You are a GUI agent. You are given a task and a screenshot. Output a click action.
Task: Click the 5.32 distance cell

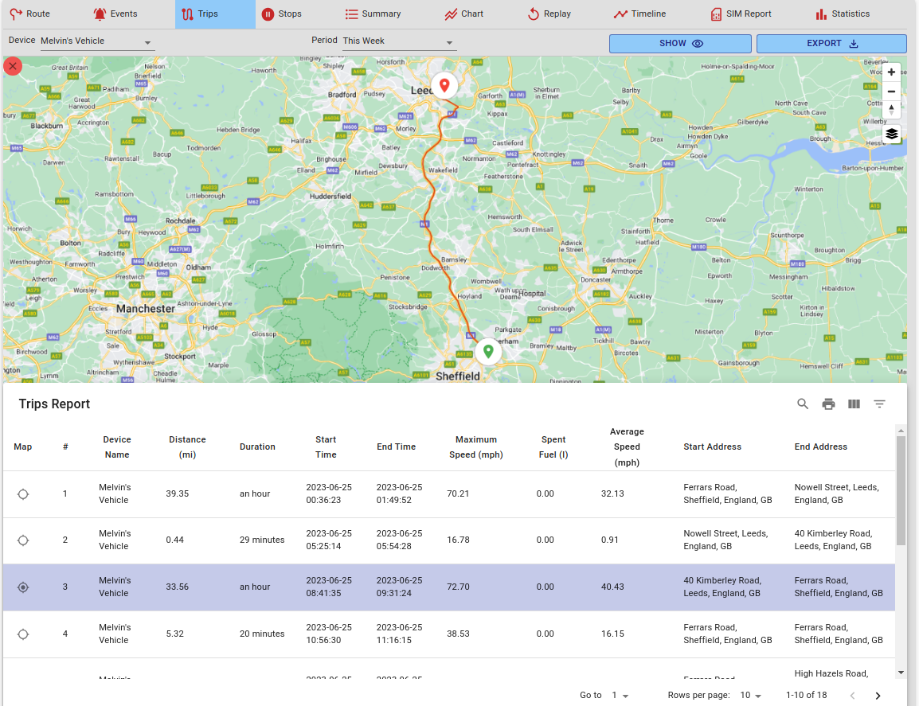174,634
